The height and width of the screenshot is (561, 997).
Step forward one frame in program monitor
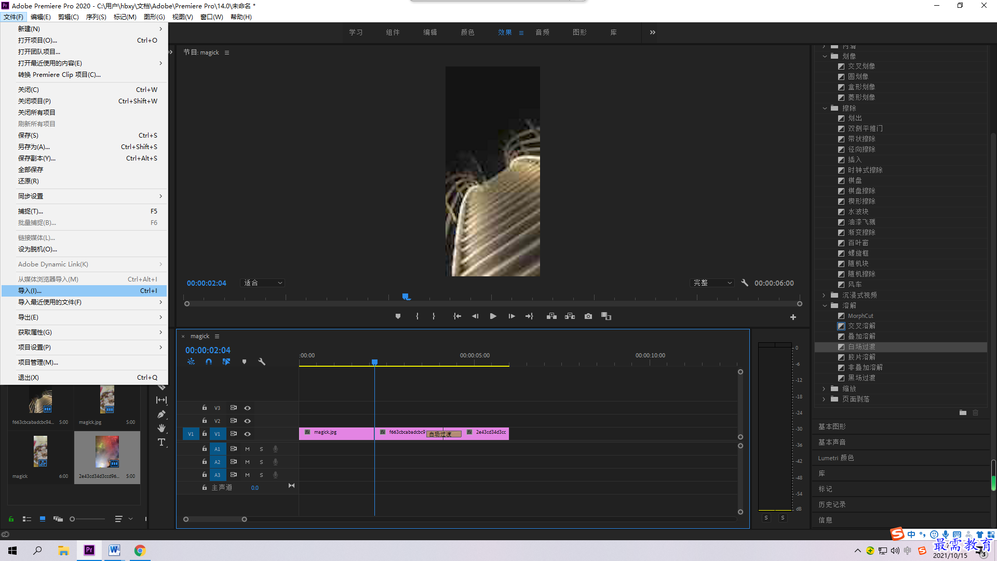(x=511, y=316)
